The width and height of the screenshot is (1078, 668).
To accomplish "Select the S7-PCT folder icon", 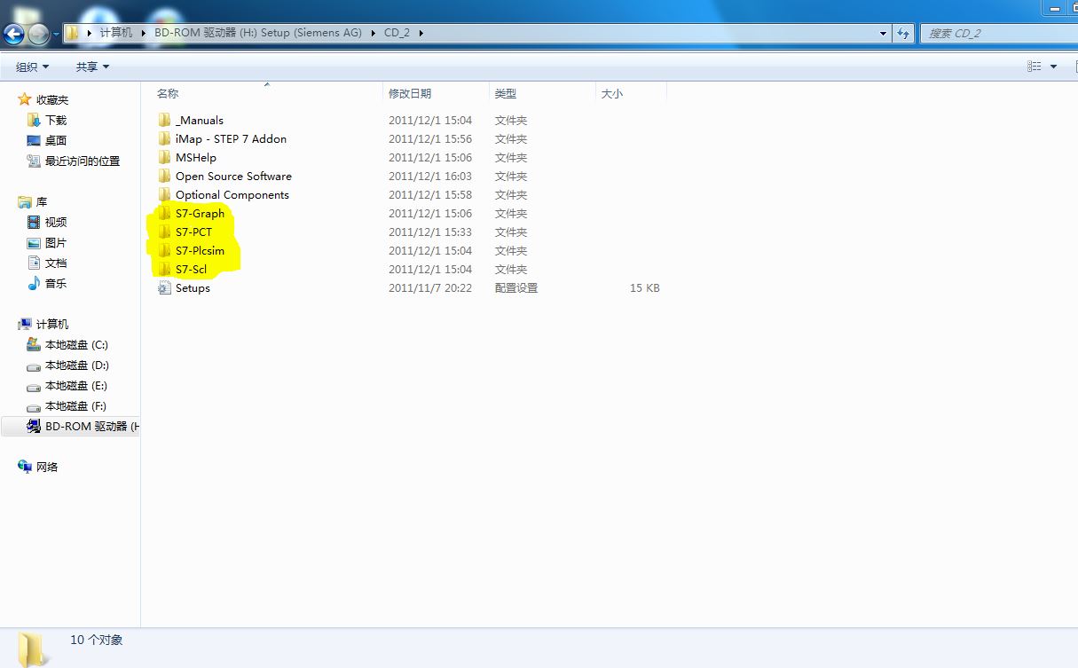I will point(164,232).
